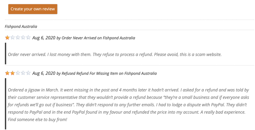Viewport: 255px width, 130px height.
Task: Click the 'Order never arrived' review text
Action: pyautogui.click(x=114, y=54)
